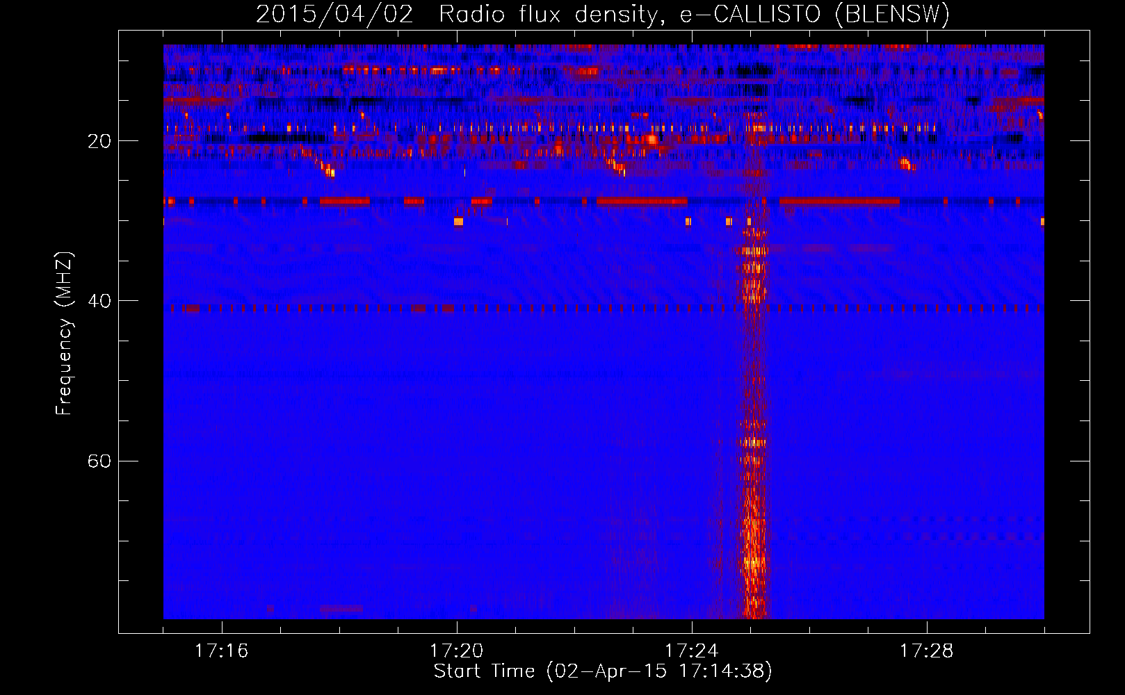Viewport: 1125px width, 695px height.
Task: Click the plot title 'Radio flux density, e-CALLISTO (BLENSW)'
Action: [x=694, y=14]
